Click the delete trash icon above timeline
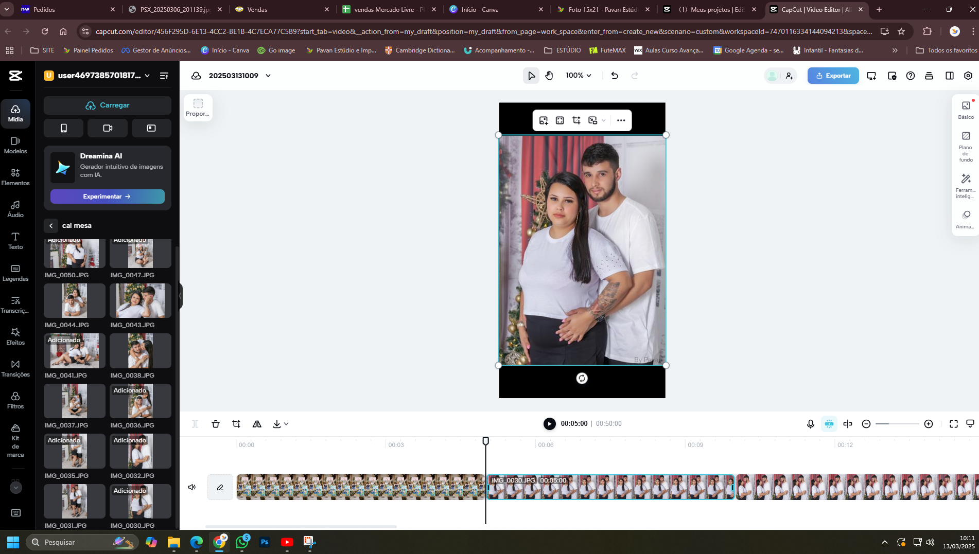The image size is (979, 554). coord(216,424)
